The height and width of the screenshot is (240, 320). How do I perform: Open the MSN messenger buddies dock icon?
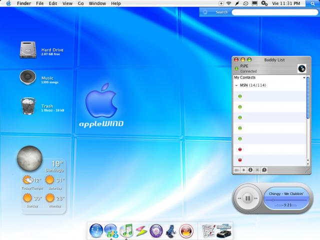click(111, 231)
